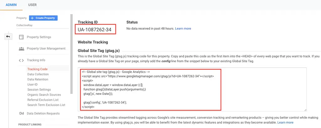
Task: Click the Property Settings window icon
Action: [x=21, y=37]
